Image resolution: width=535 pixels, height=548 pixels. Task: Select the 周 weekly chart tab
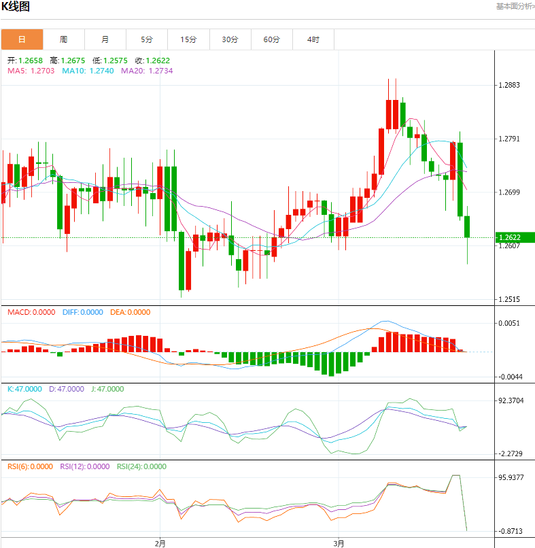(x=63, y=39)
